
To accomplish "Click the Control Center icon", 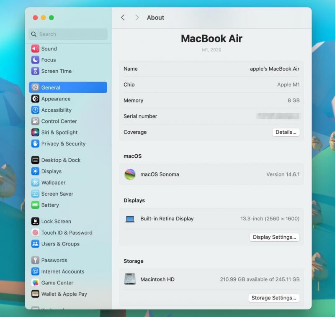I will 35,121.
